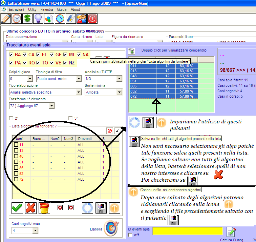Open the Casi negativi max dropdown
The height and width of the screenshot is (242, 256).
point(35,230)
